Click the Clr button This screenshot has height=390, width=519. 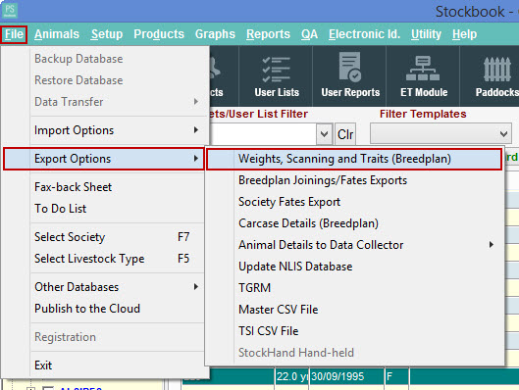click(x=345, y=134)
